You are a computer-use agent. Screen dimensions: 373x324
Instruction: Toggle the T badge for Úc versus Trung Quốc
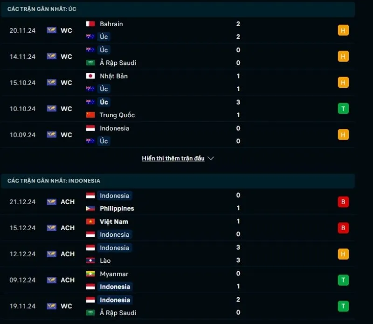click(343, 108)
